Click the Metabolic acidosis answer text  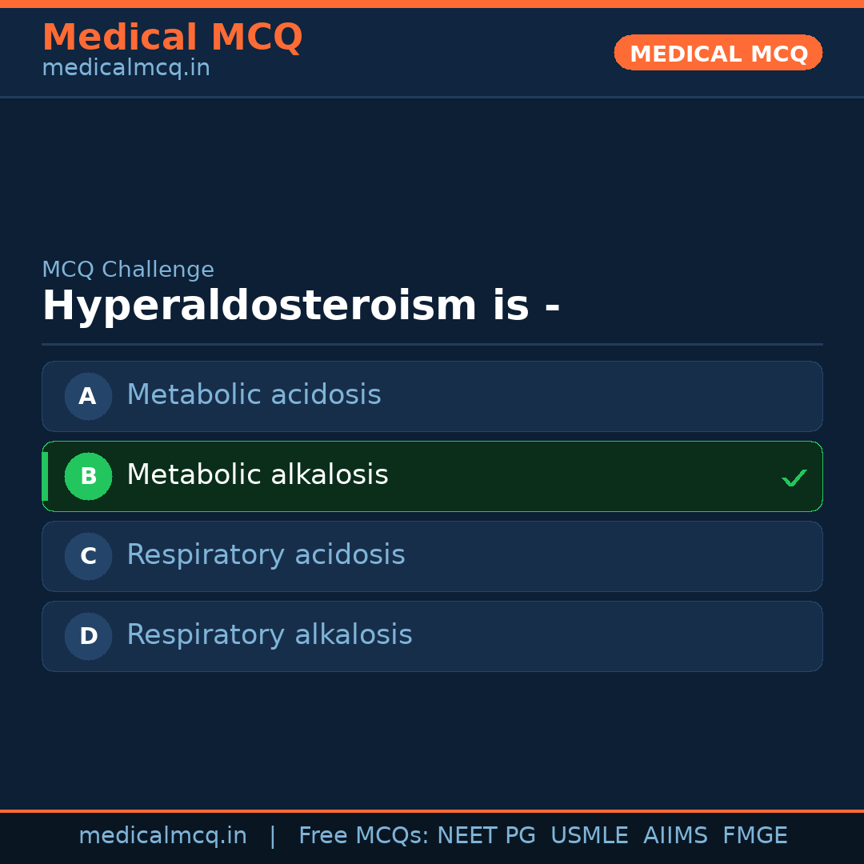click(x=254, y=395)
